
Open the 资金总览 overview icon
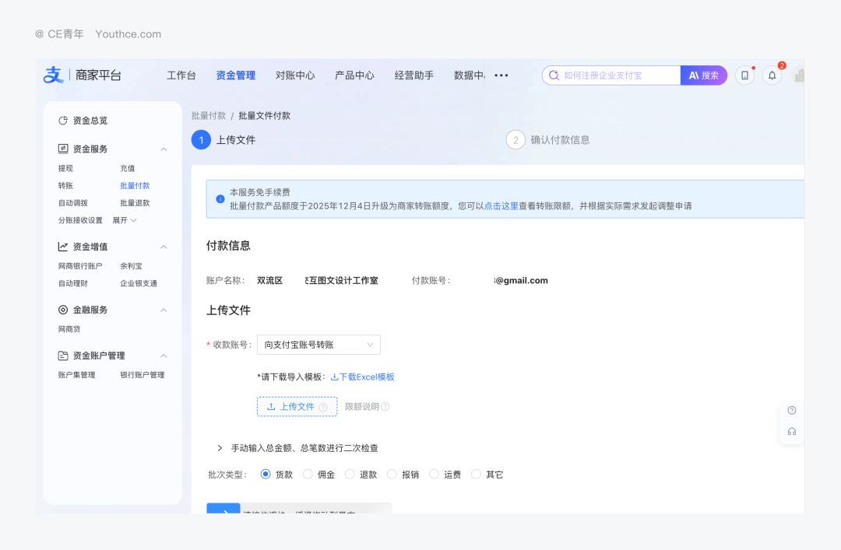click(x=63, y=121)
